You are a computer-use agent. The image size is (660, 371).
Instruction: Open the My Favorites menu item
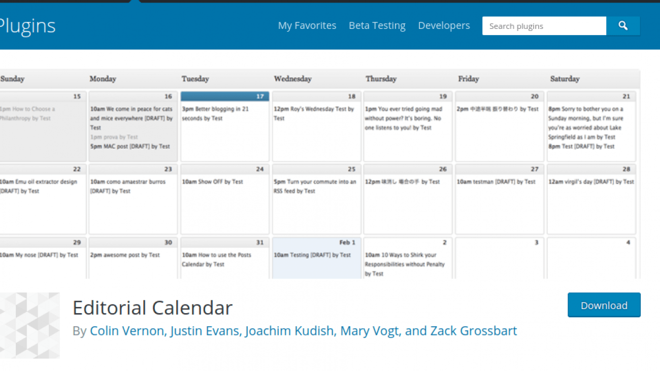tap(307, 25)
